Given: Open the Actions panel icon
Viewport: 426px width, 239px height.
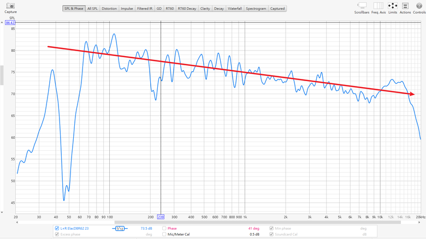Looking at the screenshot, I should [405, 5].
